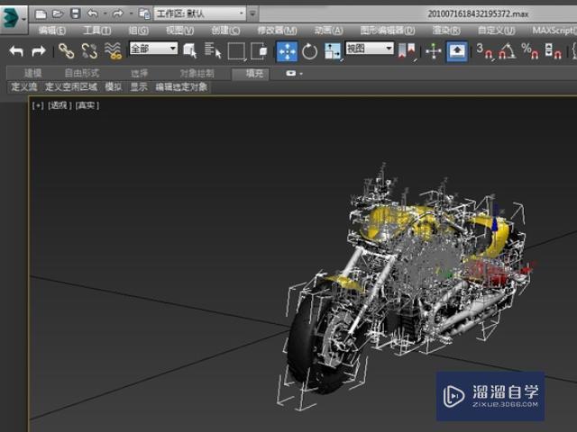Activate the Select and Rotate tool

point(309,51)
